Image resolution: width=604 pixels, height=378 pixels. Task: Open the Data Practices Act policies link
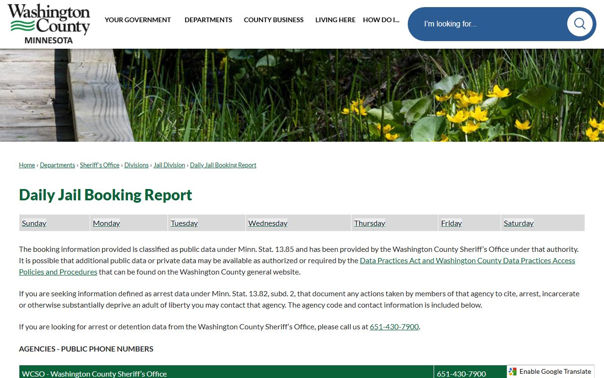point(467,260)
